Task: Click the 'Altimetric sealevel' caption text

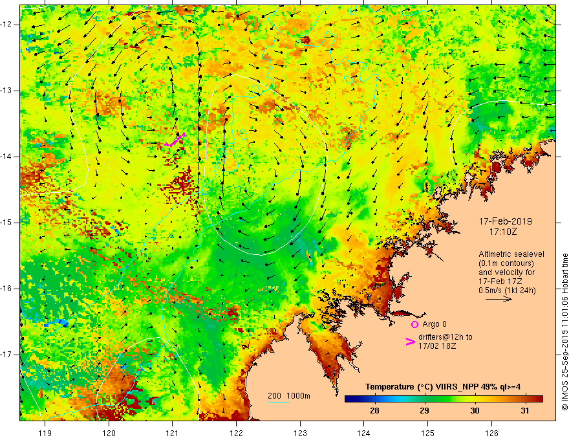Action: click(x=511, y=254)
